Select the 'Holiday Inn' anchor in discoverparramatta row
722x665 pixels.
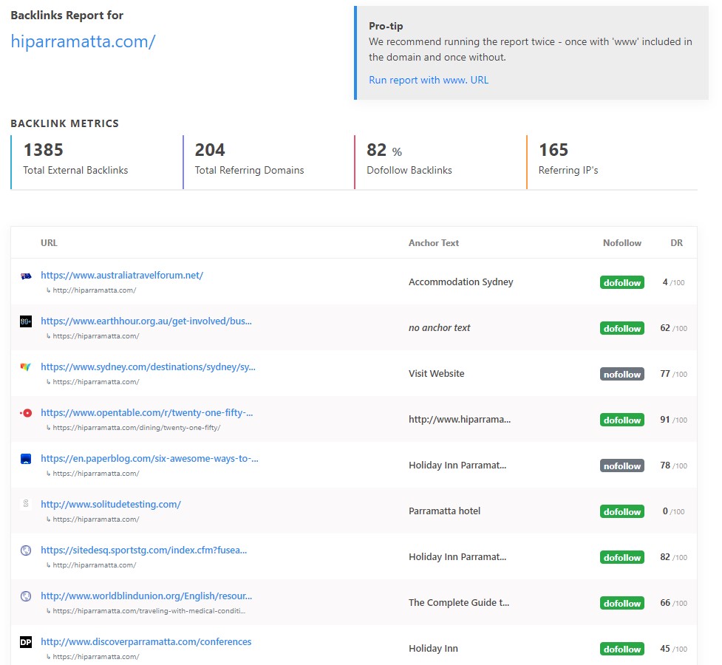tap(433, 649)
